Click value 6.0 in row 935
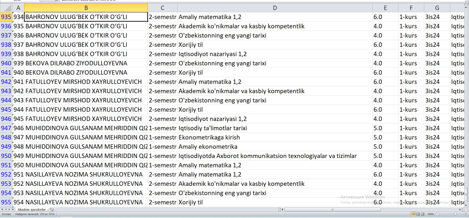The height and width of the screenshot is (218, 469). point(385,17)
